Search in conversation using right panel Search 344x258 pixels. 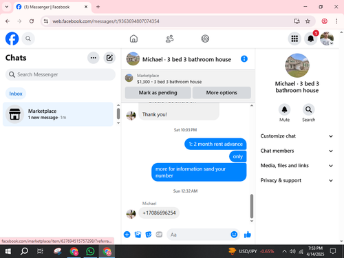click(x=308, y=109)
